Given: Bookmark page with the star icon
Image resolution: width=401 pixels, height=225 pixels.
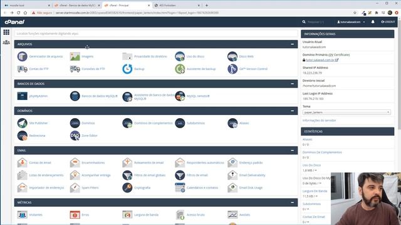Looking at the screenshot, I should (x=355, y=12).
